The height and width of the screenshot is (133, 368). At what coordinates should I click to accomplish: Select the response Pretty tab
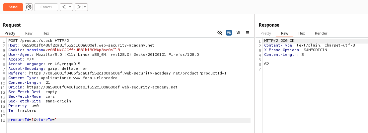coord(266,33)
